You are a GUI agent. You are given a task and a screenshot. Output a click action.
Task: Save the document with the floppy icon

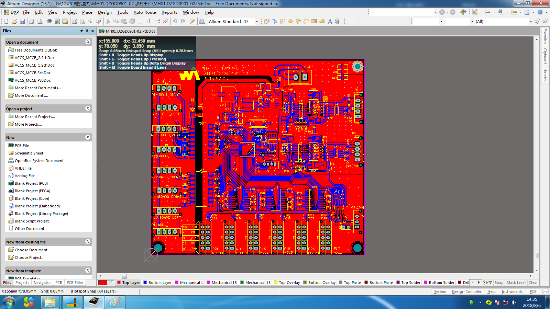pyautogui.click(x=22, y=21)
